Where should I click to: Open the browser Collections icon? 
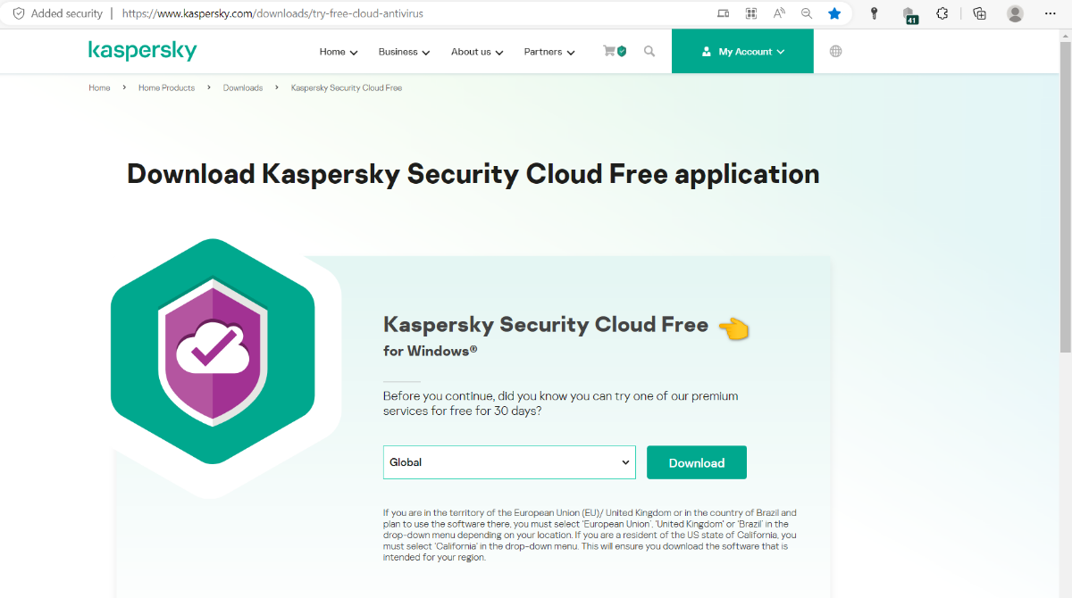[x=979, y=13]
